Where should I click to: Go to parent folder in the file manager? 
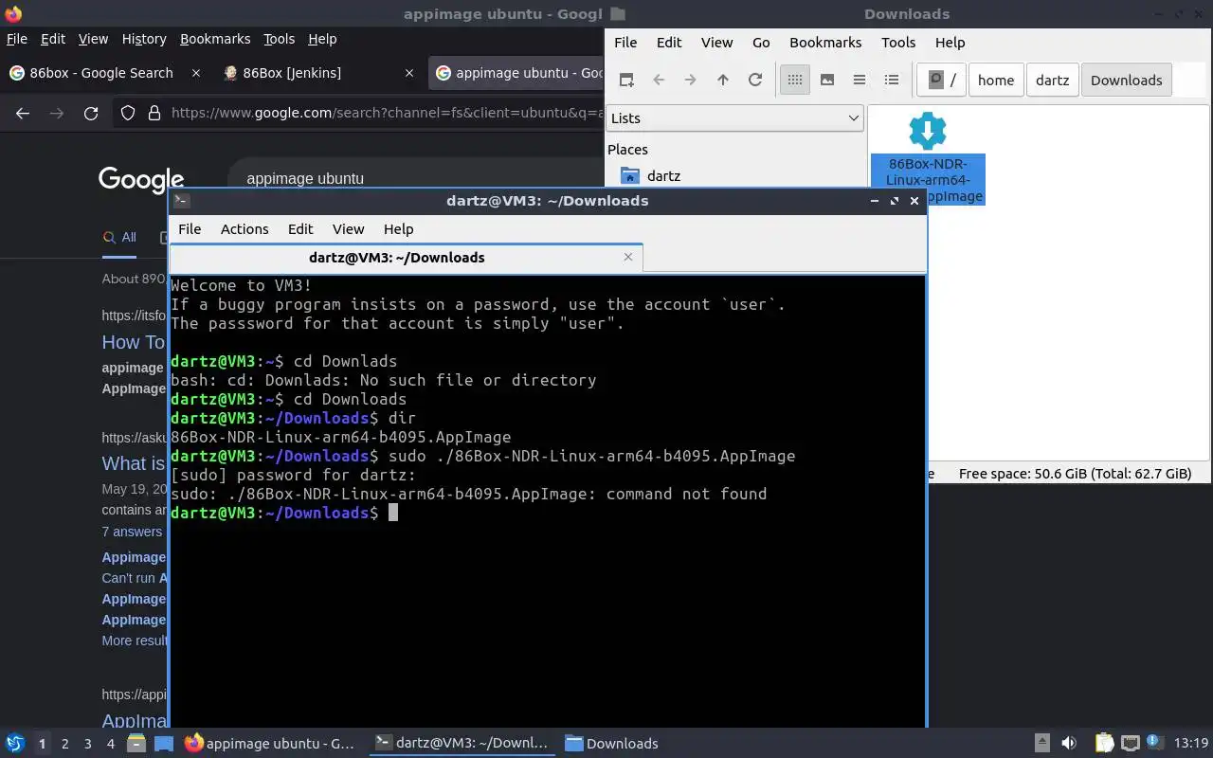coord(723,81)
